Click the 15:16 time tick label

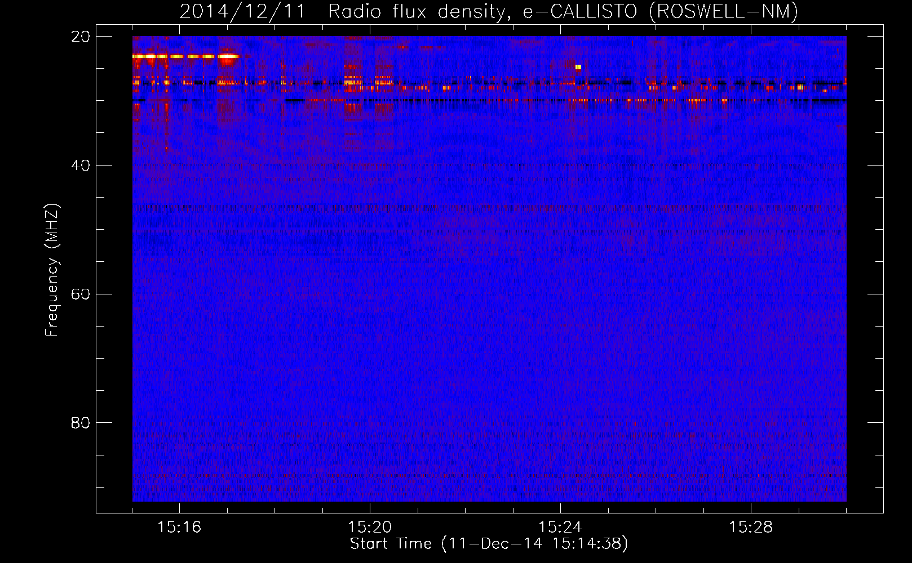click(179, 527)
